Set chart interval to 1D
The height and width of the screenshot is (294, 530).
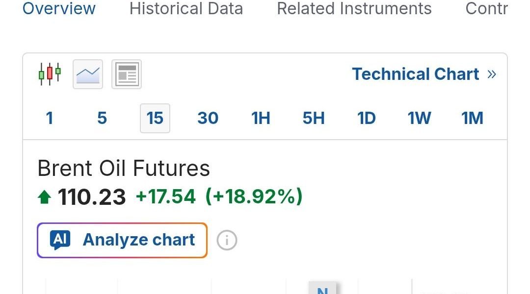pyautogui.click(x=367, y=119)
